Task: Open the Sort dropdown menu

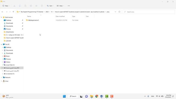Action: pyautogui.click(x=50, y=6)
